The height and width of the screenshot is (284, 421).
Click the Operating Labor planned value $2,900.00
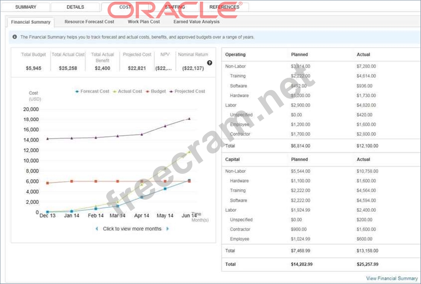[301, 105]
